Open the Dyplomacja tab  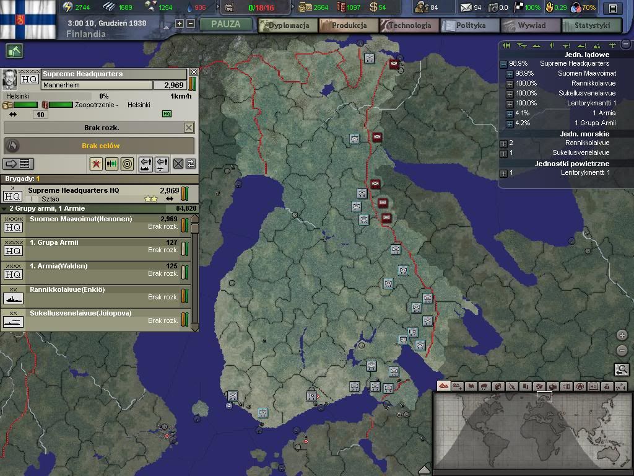point(288,25)
